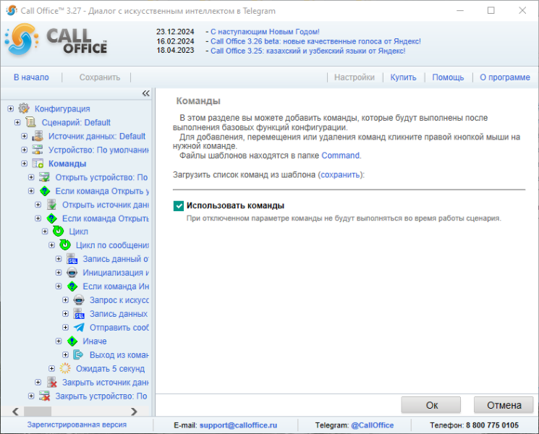The height and width of the screenshot is (434, 539).
Task: Collapse the left tree panel with the double chevron
Action: 145,93
